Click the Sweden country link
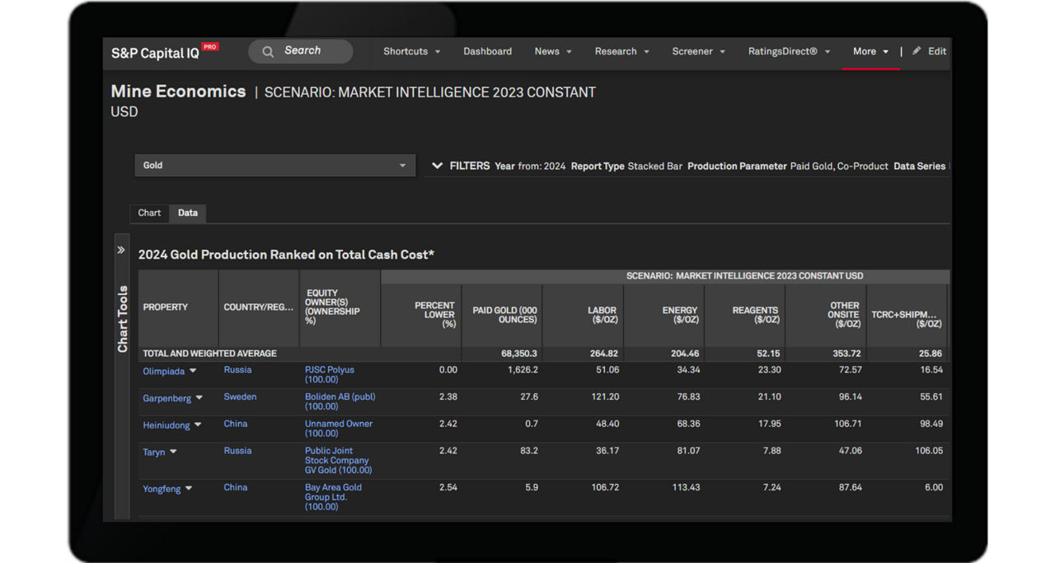The image size is (1055, 563). [x=240, y=396]
